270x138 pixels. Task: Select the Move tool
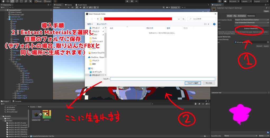click(8, 1)
